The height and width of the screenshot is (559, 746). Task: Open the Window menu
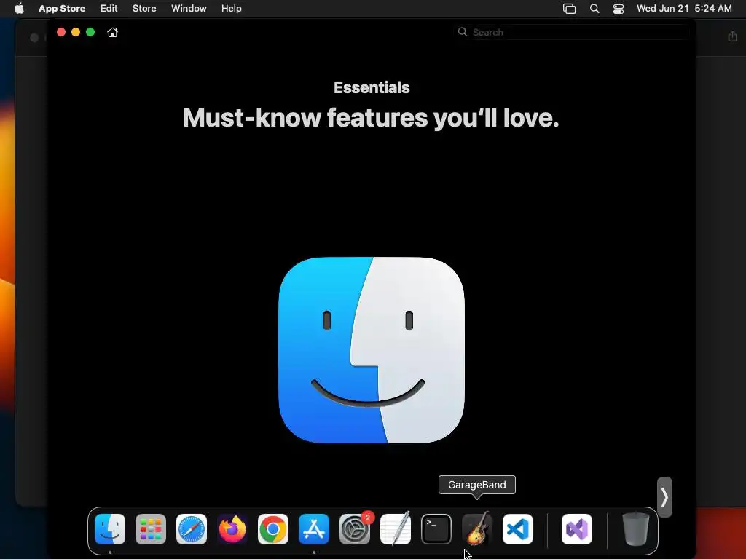pyautogui.click(x=189, y=8)
